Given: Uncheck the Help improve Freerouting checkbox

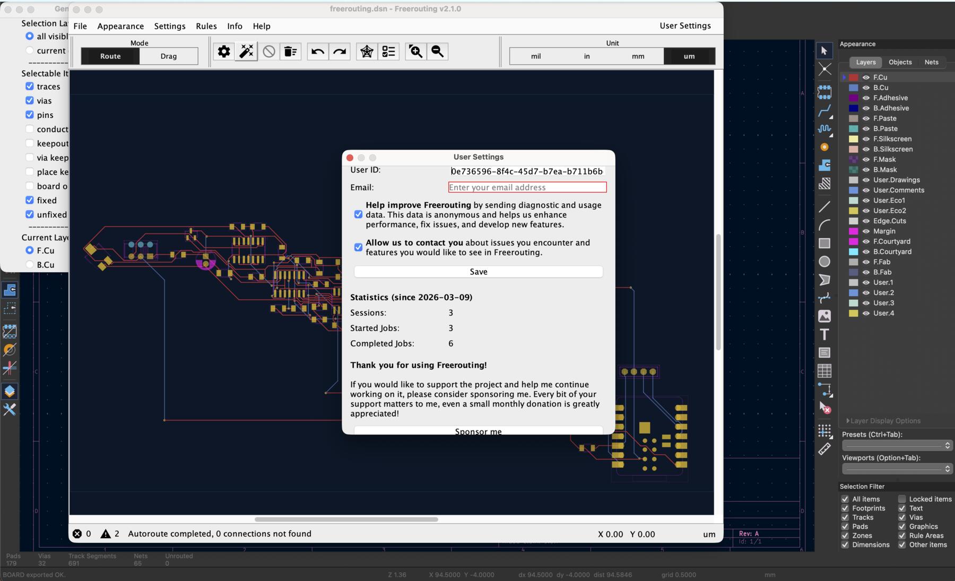Looking at the screenshot, I should (x=358, y=214).
